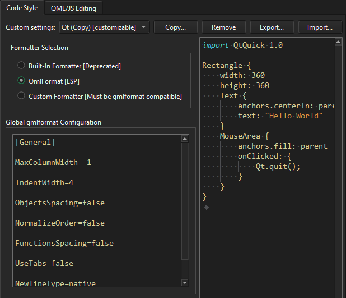Open the Custom settings dropdown

(104, 27)
